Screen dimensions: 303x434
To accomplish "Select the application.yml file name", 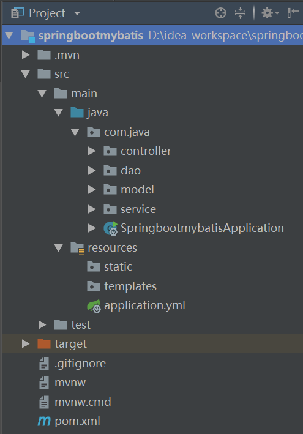I will click(x=144, y=305).
